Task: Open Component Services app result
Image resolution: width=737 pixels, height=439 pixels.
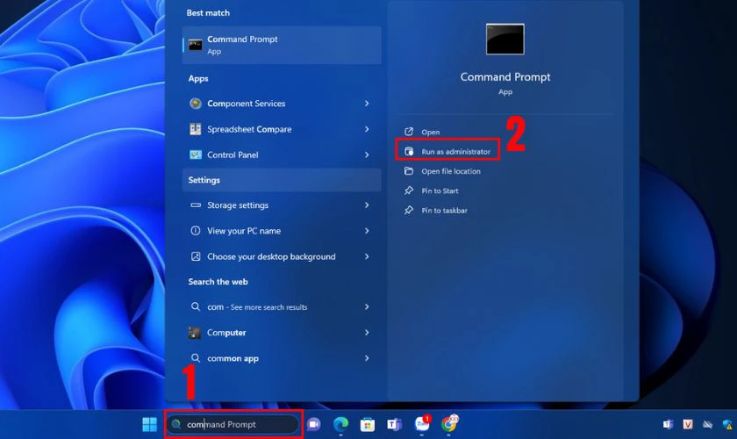Action: point(282,104)
